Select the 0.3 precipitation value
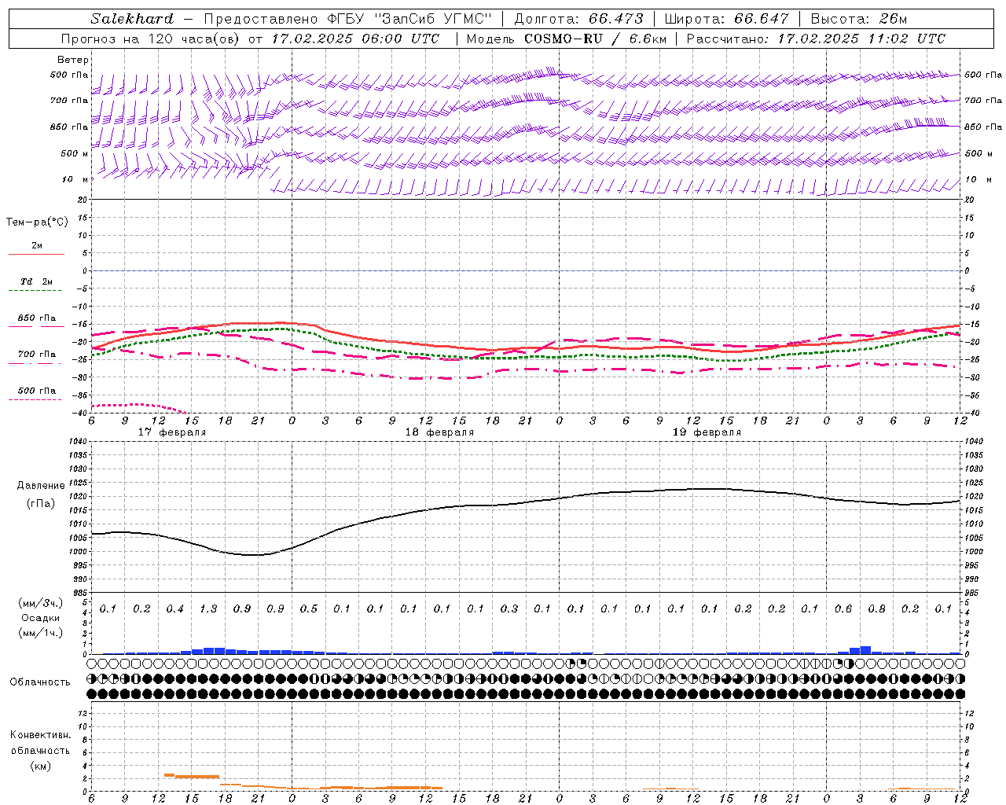This screenshot has width=1006, height=805. point(509,608)
